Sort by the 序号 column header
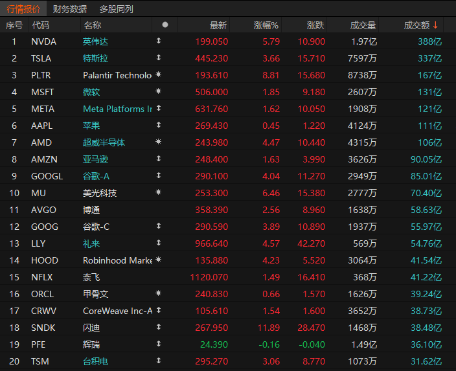This screenshot has height=371, width=456. tap(14, 25)
